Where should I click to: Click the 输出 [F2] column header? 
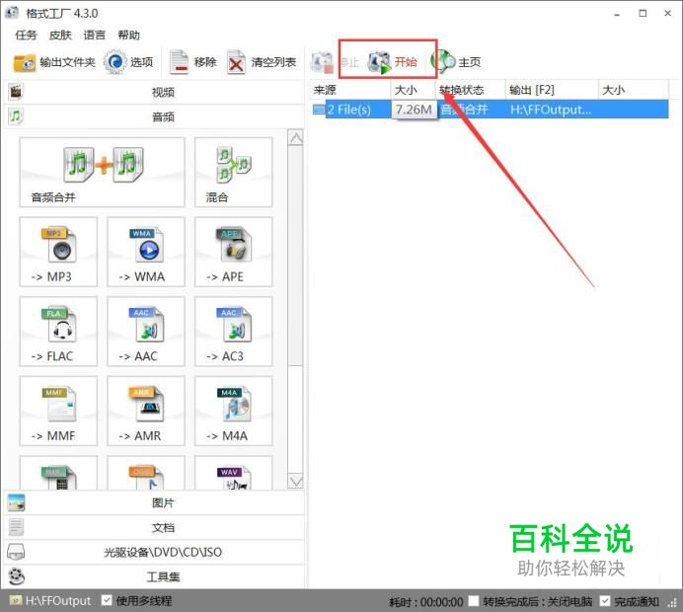552,90
